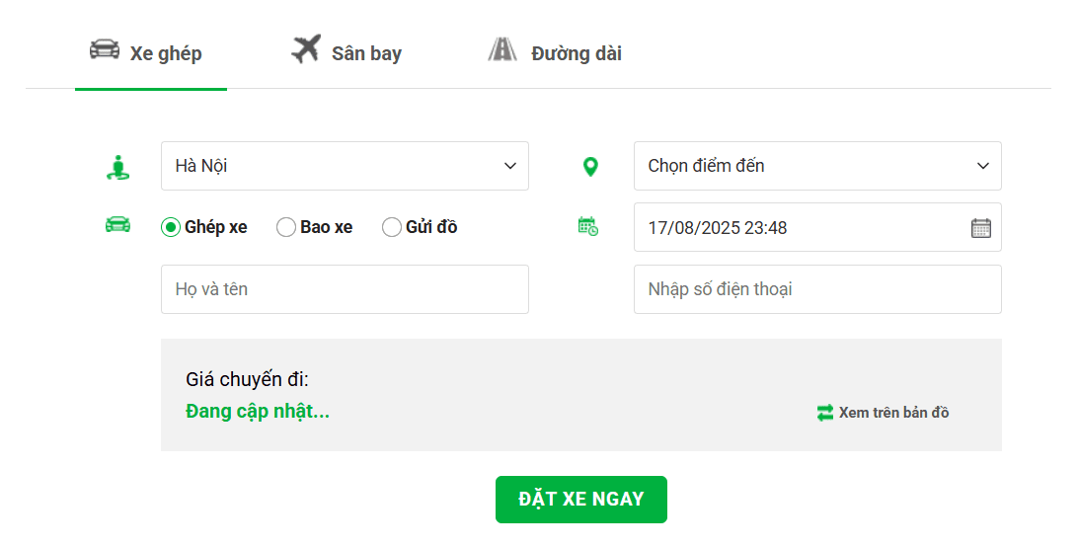This screenshot has height=547, width=1078.
Task: Pick the Gửi đồ radio option
Action: tap(392, 228)
